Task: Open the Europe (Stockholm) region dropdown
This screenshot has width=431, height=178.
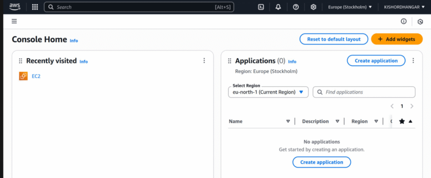Action: click(350, 7)
